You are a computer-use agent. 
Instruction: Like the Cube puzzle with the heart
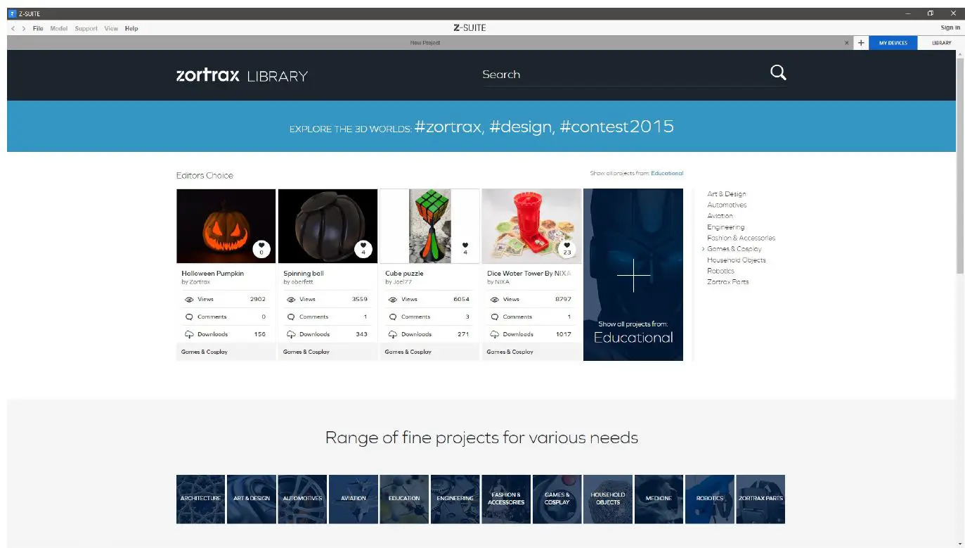[x=465, y=243]
